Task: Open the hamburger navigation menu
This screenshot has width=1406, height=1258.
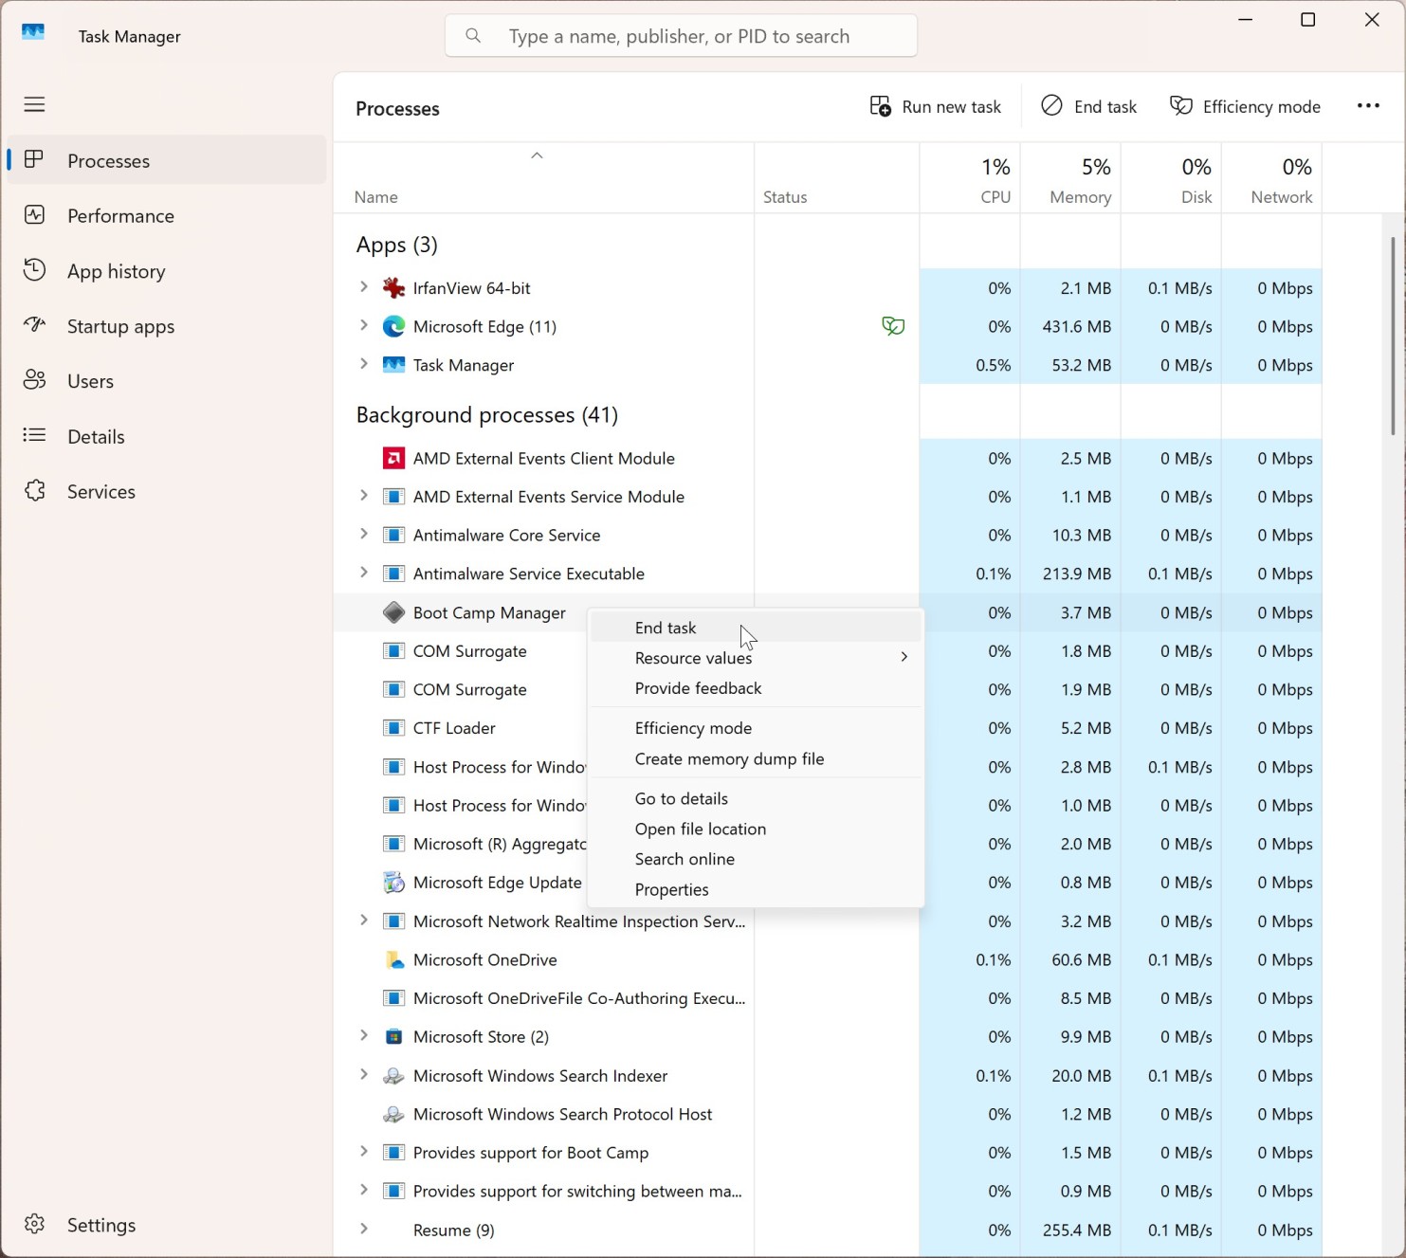Action: pyautogui.click(x=34, y=104)
